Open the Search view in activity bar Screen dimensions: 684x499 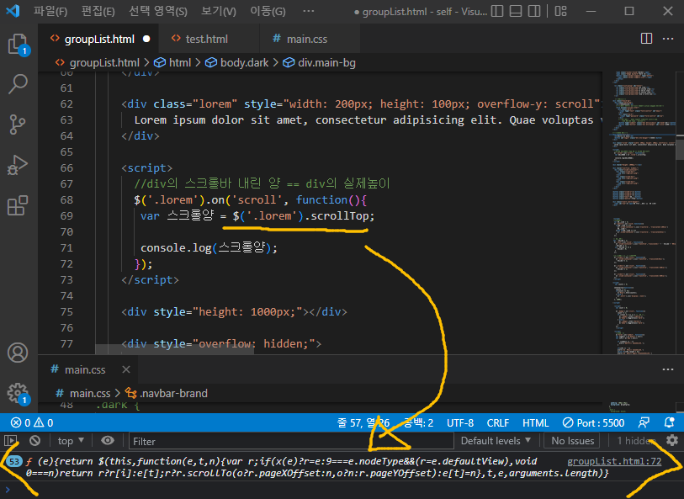(18, 84)
